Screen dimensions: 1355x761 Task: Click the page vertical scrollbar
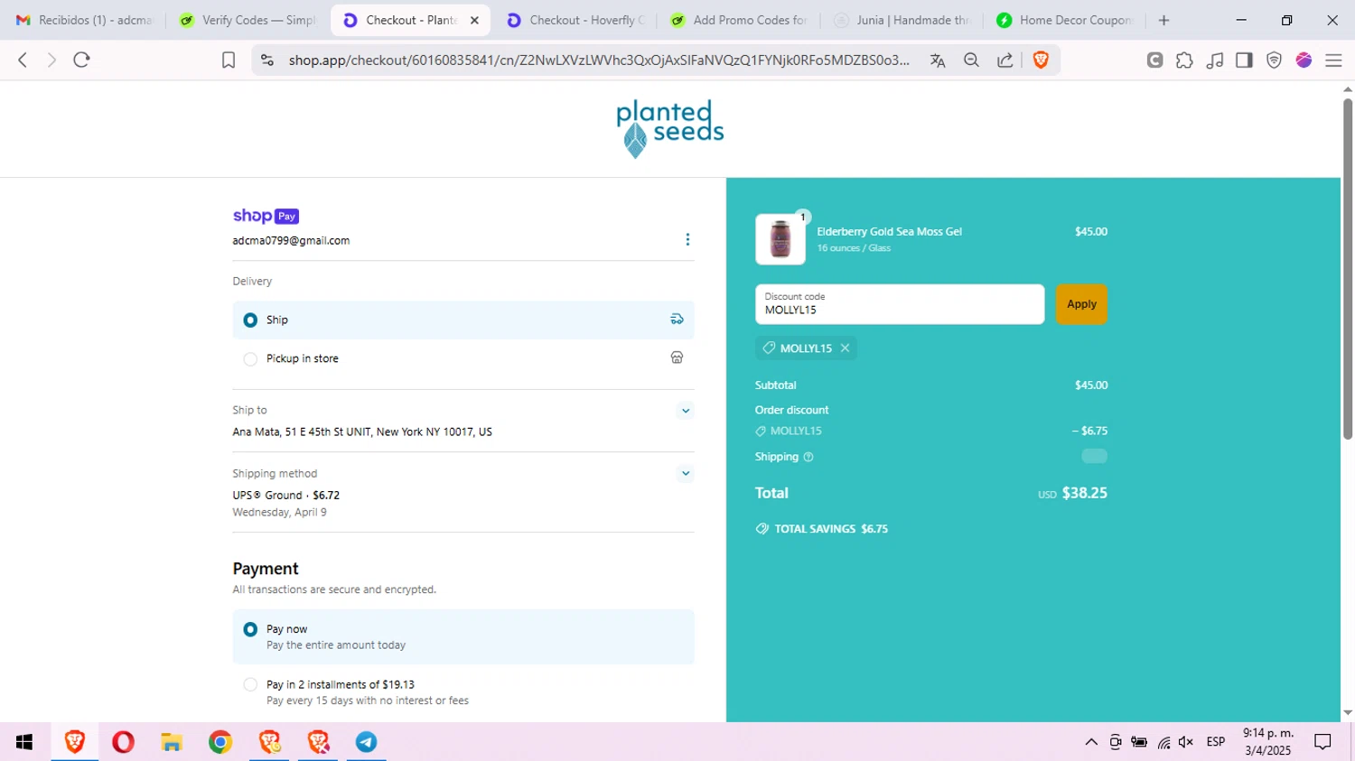(1348, 269)
